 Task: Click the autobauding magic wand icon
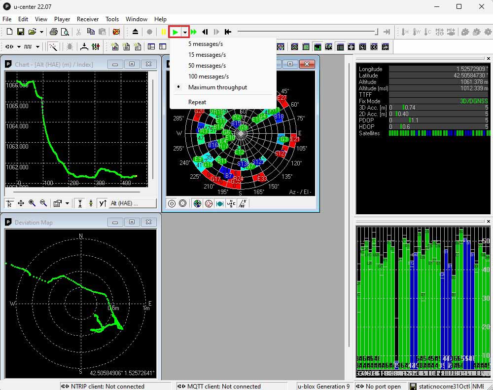coord(53,47)
